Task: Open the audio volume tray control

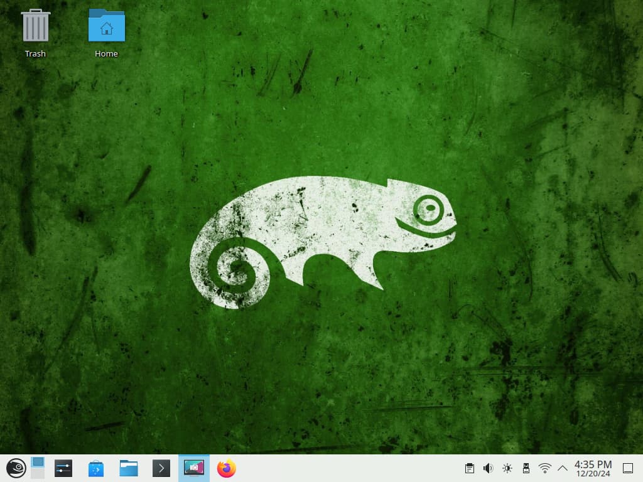Action: point(488,468)
